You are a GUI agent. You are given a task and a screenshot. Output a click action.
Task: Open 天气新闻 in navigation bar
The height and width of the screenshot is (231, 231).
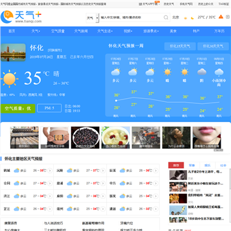tap(81, 31)
